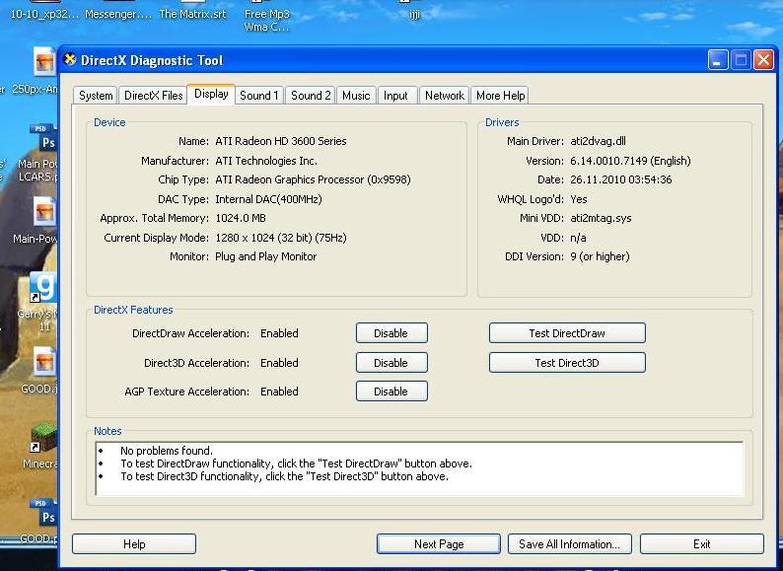This screenshot has width=783, height=571.
Task: Select the Display tab
Action: [x=211, y=94]
